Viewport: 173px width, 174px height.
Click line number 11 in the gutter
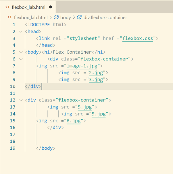[x=12, y=93]
